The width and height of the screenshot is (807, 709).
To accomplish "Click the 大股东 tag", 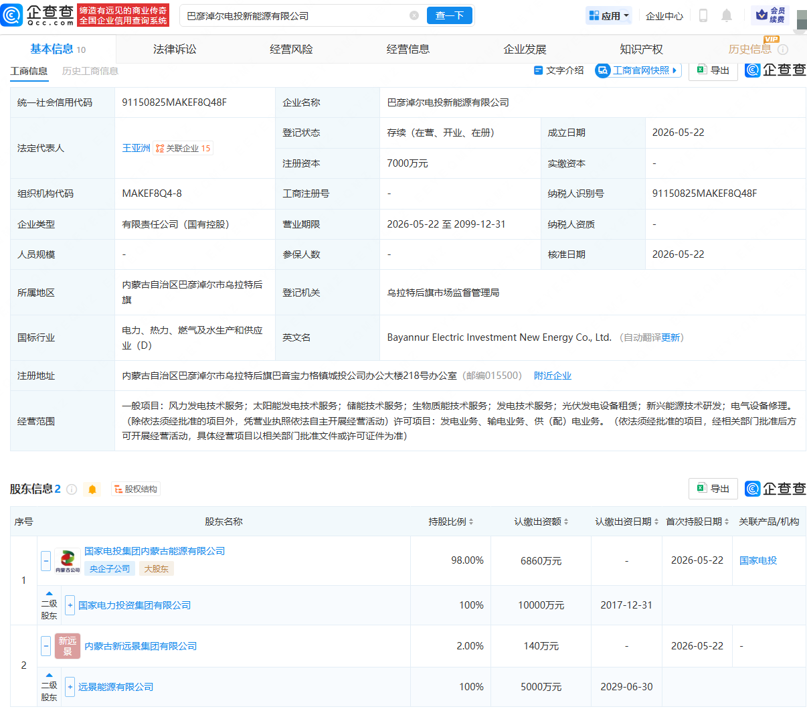I will point(157,568).
